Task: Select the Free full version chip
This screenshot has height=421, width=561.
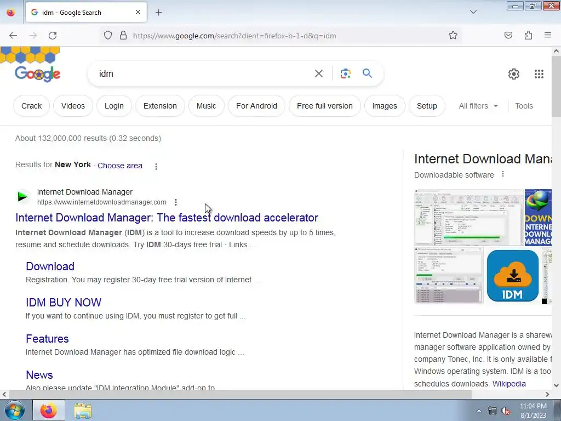Action: tap(325, 106)
